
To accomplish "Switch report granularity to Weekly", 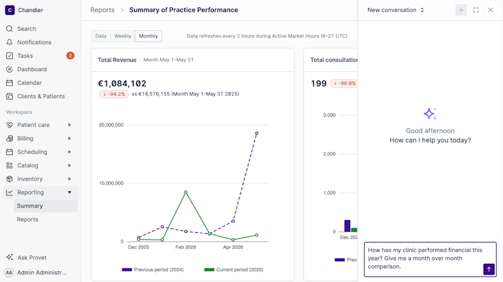I will click(123, 36).
